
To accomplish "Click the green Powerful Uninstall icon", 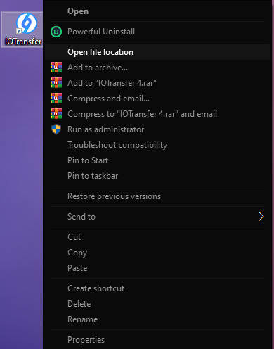I will pyautogui.click(x=56, y=32).
